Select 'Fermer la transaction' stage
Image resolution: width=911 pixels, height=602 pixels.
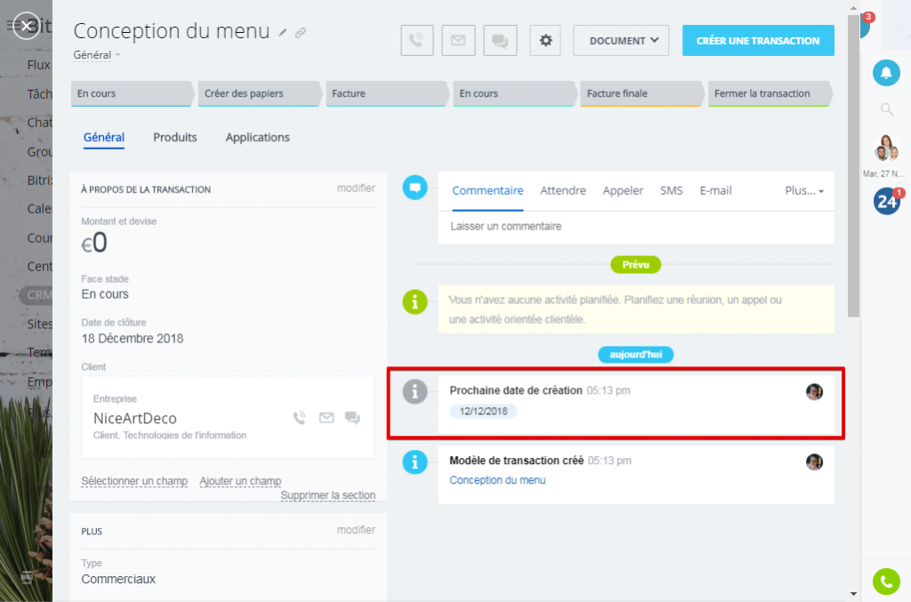[x=770, y=93]
